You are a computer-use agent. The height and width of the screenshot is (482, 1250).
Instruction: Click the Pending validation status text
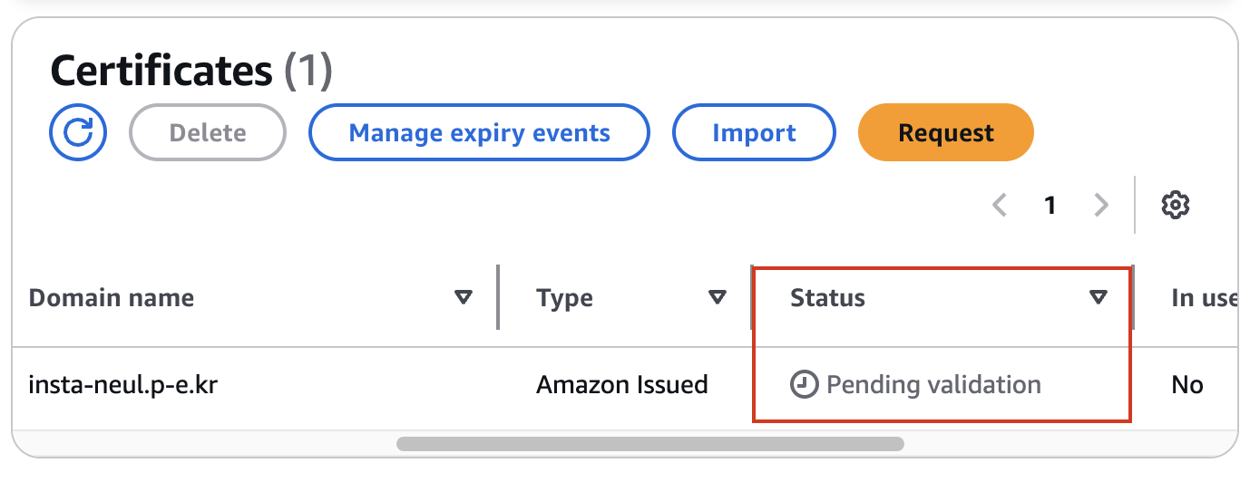[934, 385]
